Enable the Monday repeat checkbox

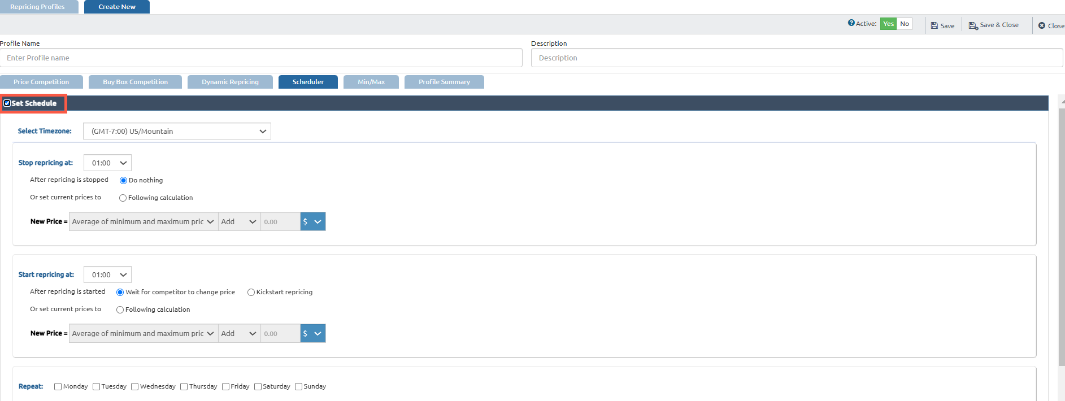[x=58, y=387]
